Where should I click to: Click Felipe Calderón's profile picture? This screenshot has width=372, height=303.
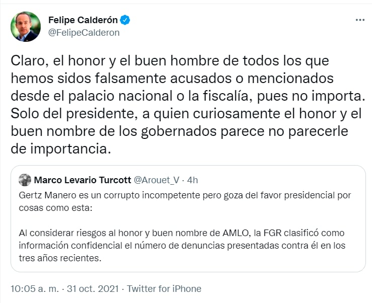click(x=26, y=27)
